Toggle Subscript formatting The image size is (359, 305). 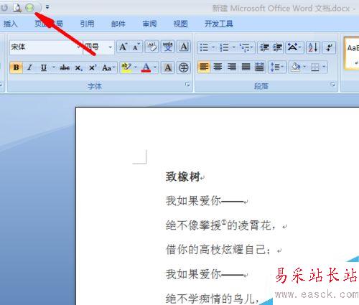click(x=78, y=67)
